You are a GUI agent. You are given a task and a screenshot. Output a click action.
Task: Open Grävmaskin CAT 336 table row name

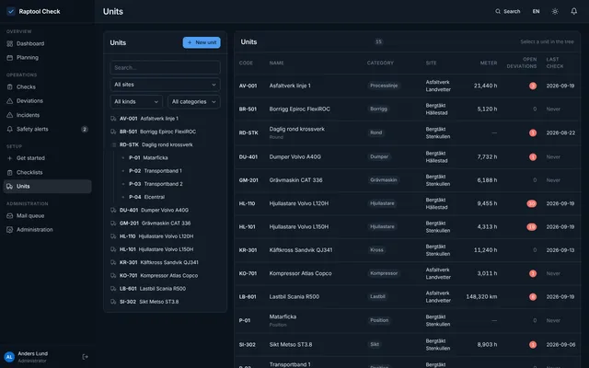pos(295,180)
